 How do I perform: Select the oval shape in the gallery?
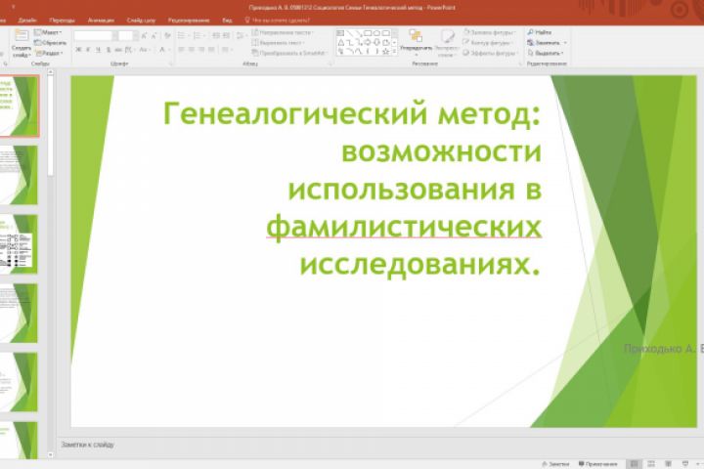click(x=376, y=33)
